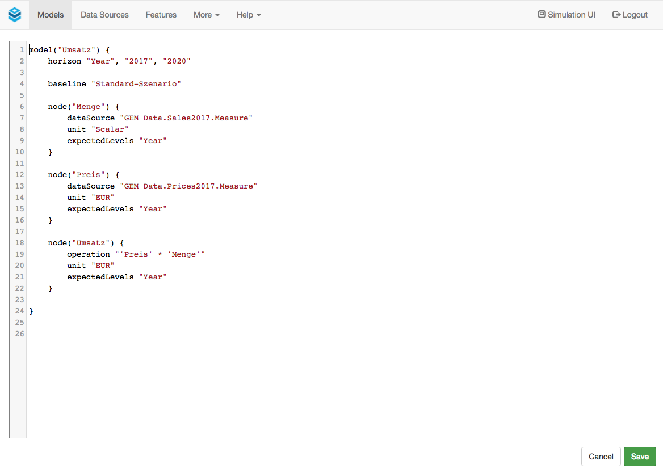Log out using the Logout link
Screen dimensions: 663x473
[635, 15]
